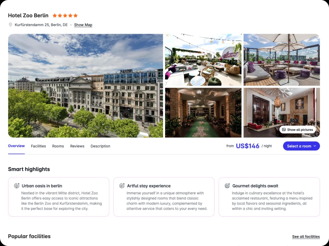Go to the Rooms tab
This screenshot has width=329, height=246.
point(58,146)
